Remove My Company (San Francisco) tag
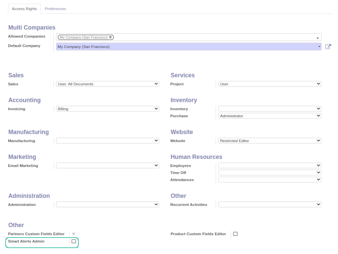 pyautogui.click(x=110, y=37)
